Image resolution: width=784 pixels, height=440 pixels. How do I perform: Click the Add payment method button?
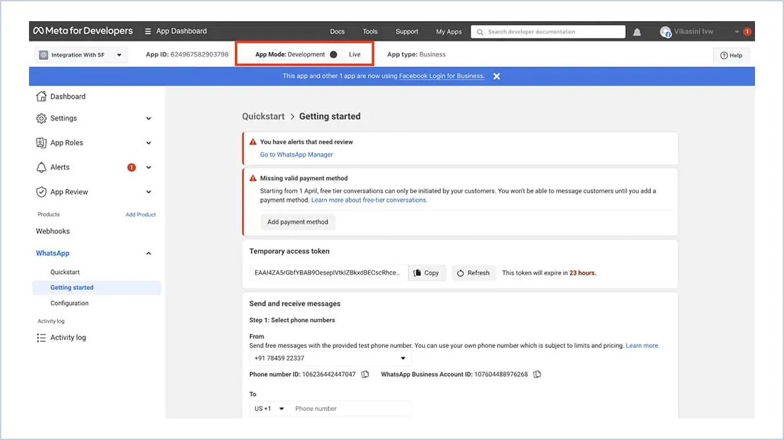coord(298,222)
